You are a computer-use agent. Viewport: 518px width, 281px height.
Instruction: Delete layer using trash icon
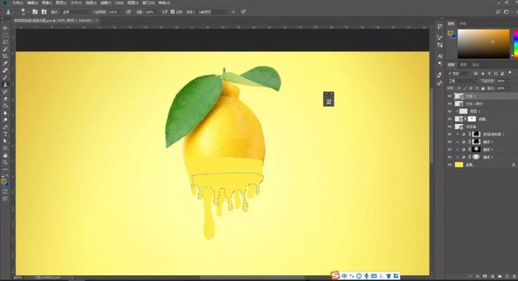(514, 276)
